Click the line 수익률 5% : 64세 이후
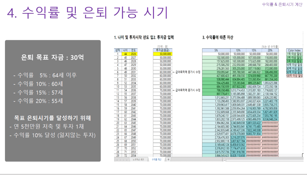This screenshot has height=175, width=307. point(45,75)
